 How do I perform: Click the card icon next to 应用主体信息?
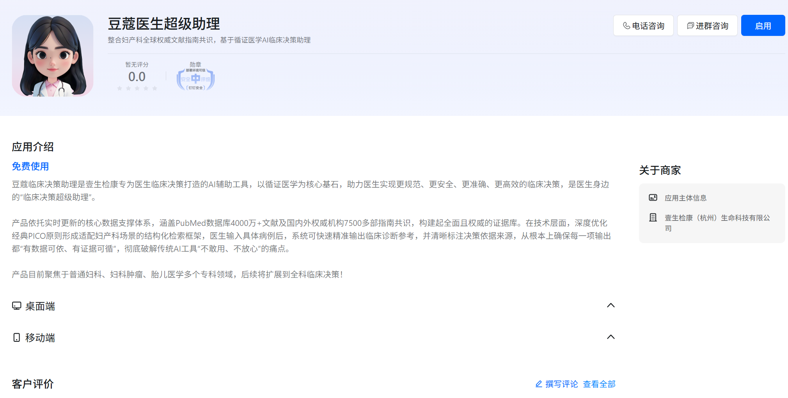(x=653, y=197)
